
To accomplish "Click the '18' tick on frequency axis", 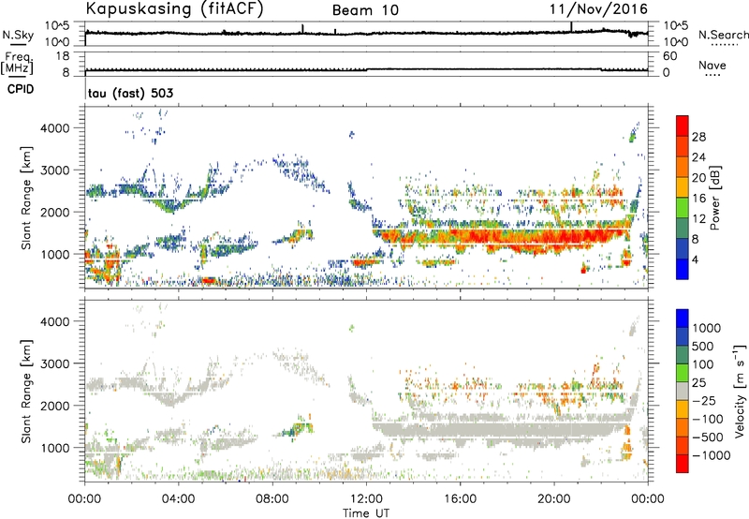I will pos(63,56).
